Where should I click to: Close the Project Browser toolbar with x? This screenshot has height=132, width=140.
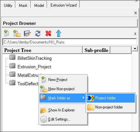click(135, 34)
